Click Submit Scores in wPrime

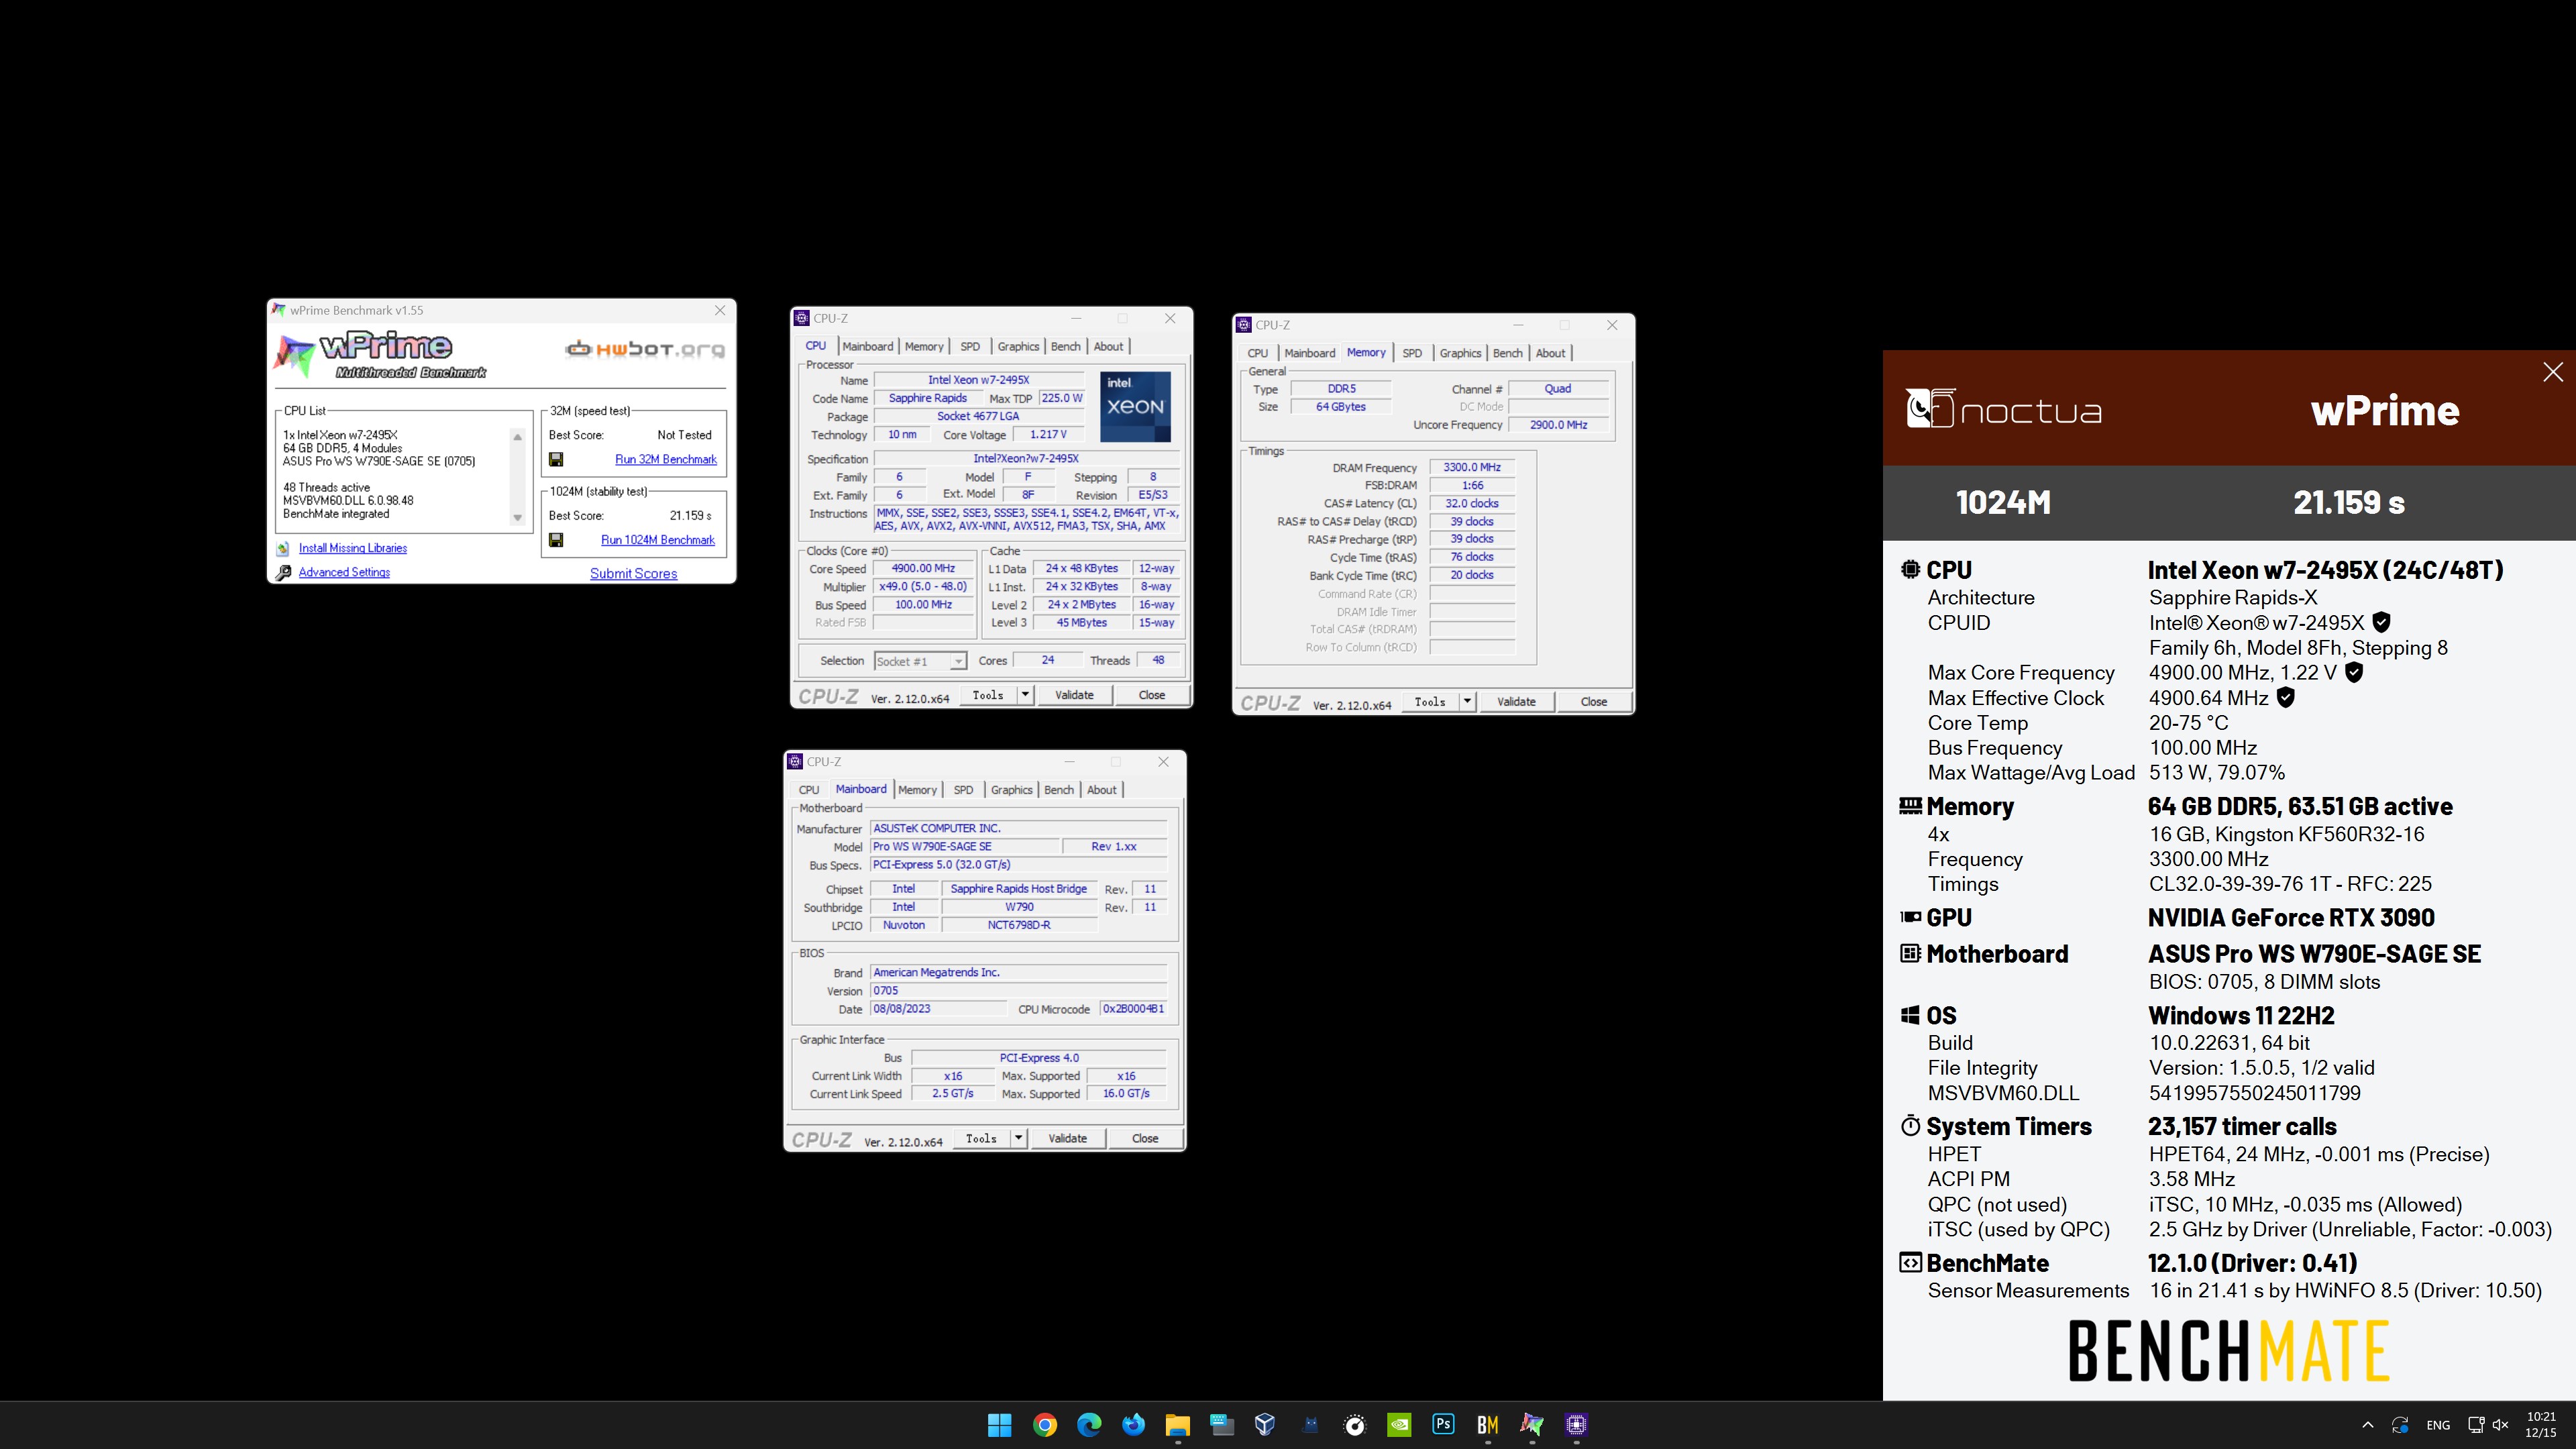point(633,573)
